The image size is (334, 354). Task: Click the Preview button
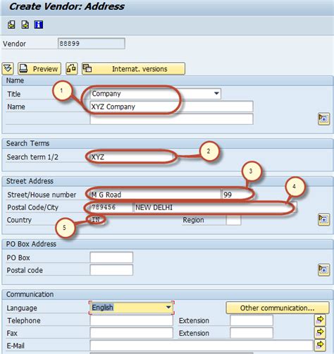[39, 68]
